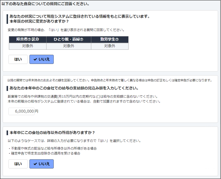This screenshot has width=221, height=179.
Task: Click the 障害者区分 column header
Action: (x=27, y=39)
